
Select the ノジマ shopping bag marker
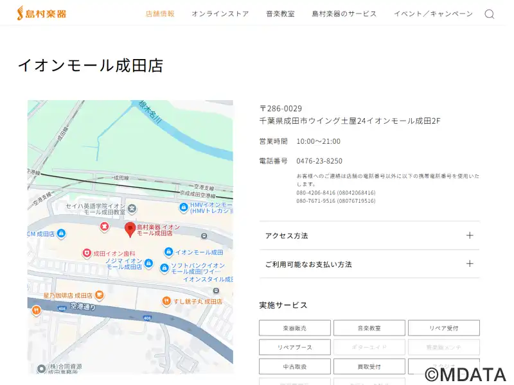(x=148, y=263)
